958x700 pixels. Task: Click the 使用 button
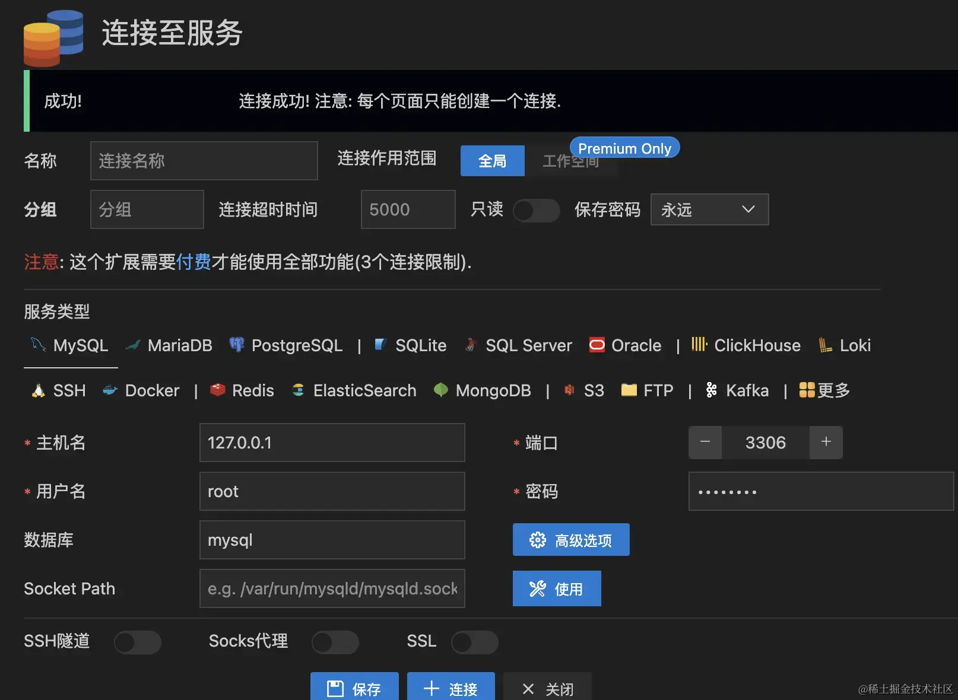[557, 588]
